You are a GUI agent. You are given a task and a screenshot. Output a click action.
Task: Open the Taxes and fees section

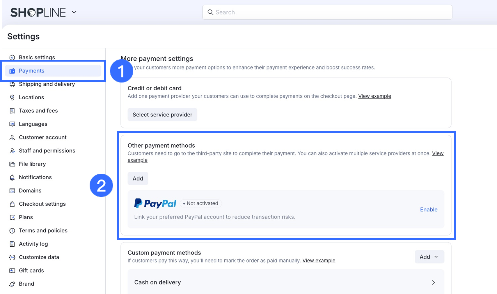click(x=38, y=111)
